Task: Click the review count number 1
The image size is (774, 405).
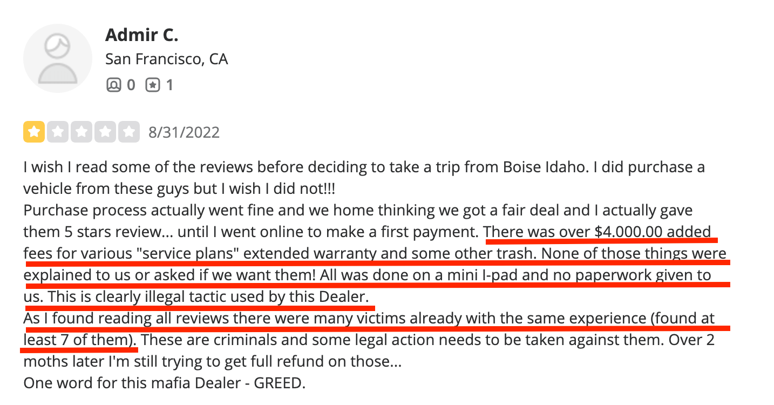Action: [169, 85]
